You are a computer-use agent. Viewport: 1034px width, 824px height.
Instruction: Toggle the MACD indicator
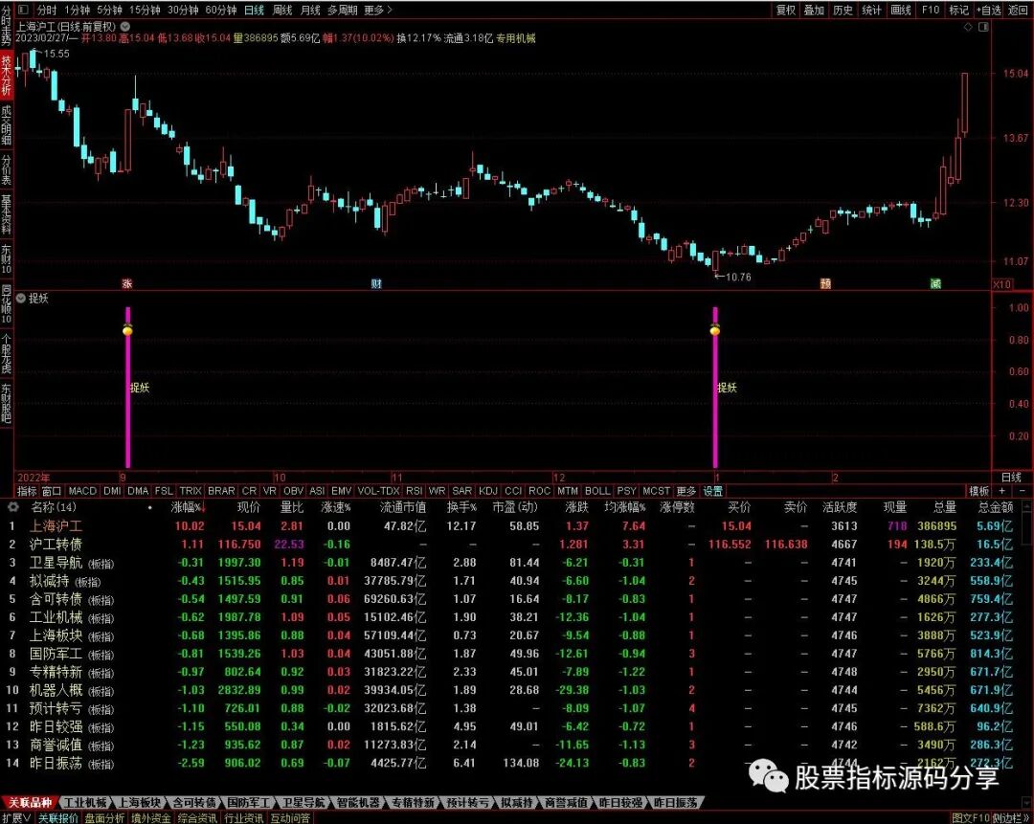click(x=82, y=491)
